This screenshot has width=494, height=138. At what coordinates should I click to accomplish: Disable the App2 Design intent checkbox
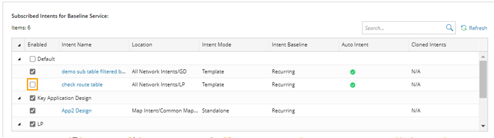pyautogui.click(x=32, y=111)
